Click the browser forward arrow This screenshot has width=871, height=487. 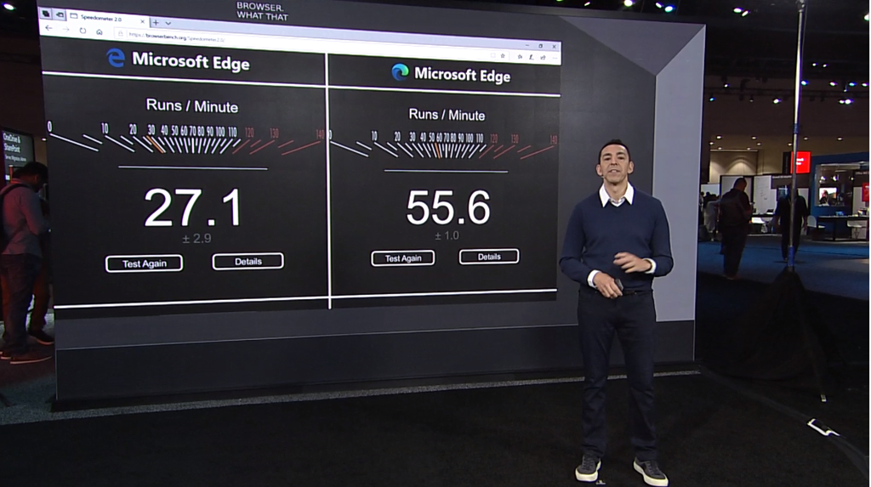[65, 30]
